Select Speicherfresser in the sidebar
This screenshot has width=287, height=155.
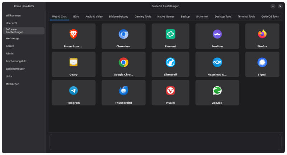(x=15, y=69)
